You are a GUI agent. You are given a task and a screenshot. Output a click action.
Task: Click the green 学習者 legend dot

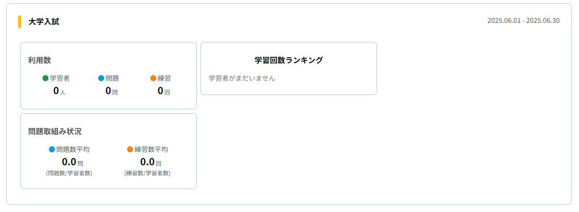click(x=45, y=78)
